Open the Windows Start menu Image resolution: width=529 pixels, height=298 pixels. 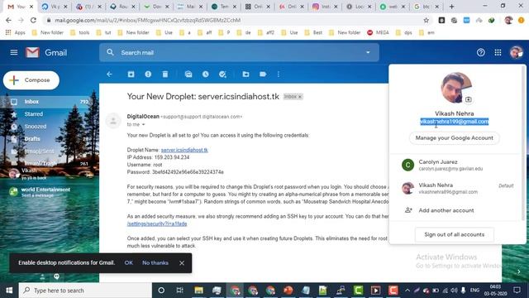(9, 291)
